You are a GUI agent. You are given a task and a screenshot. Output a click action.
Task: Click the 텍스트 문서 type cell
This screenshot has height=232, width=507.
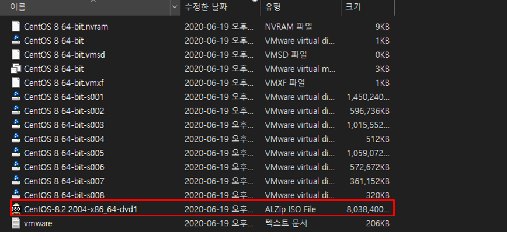pyautogui.click(x=286, y=223)
